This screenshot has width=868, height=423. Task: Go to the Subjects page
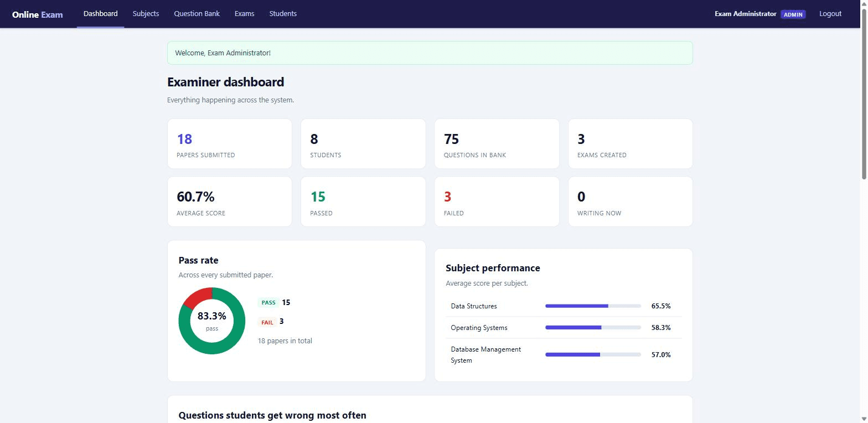[146, 14]
